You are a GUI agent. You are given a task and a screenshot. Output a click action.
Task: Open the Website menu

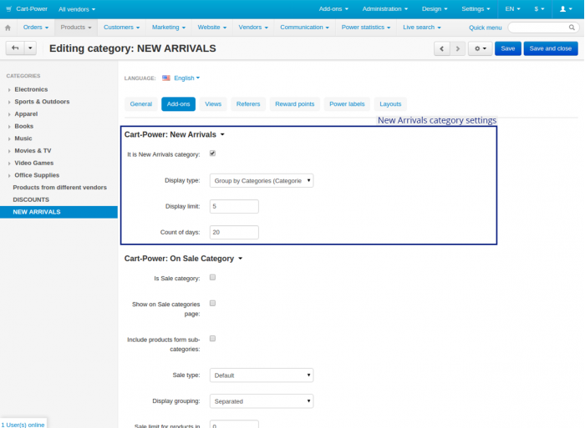pos(212,28)
